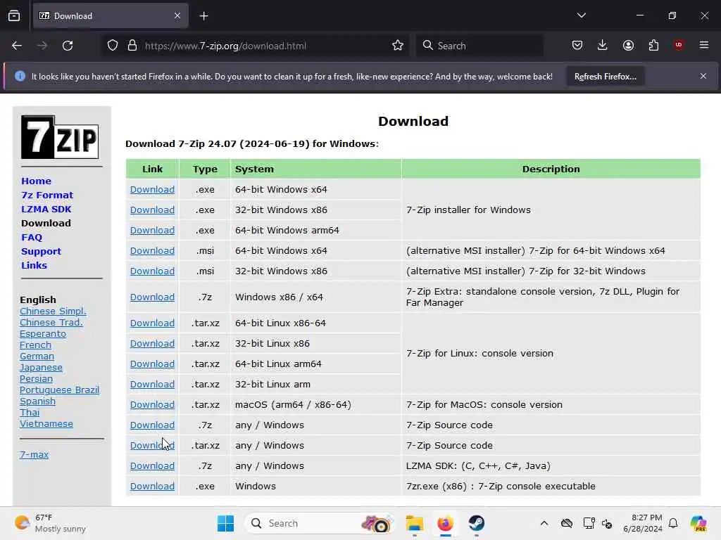Click the Firefox search box
The width and height of the screenshot is (721, 540).
point(479,46)
